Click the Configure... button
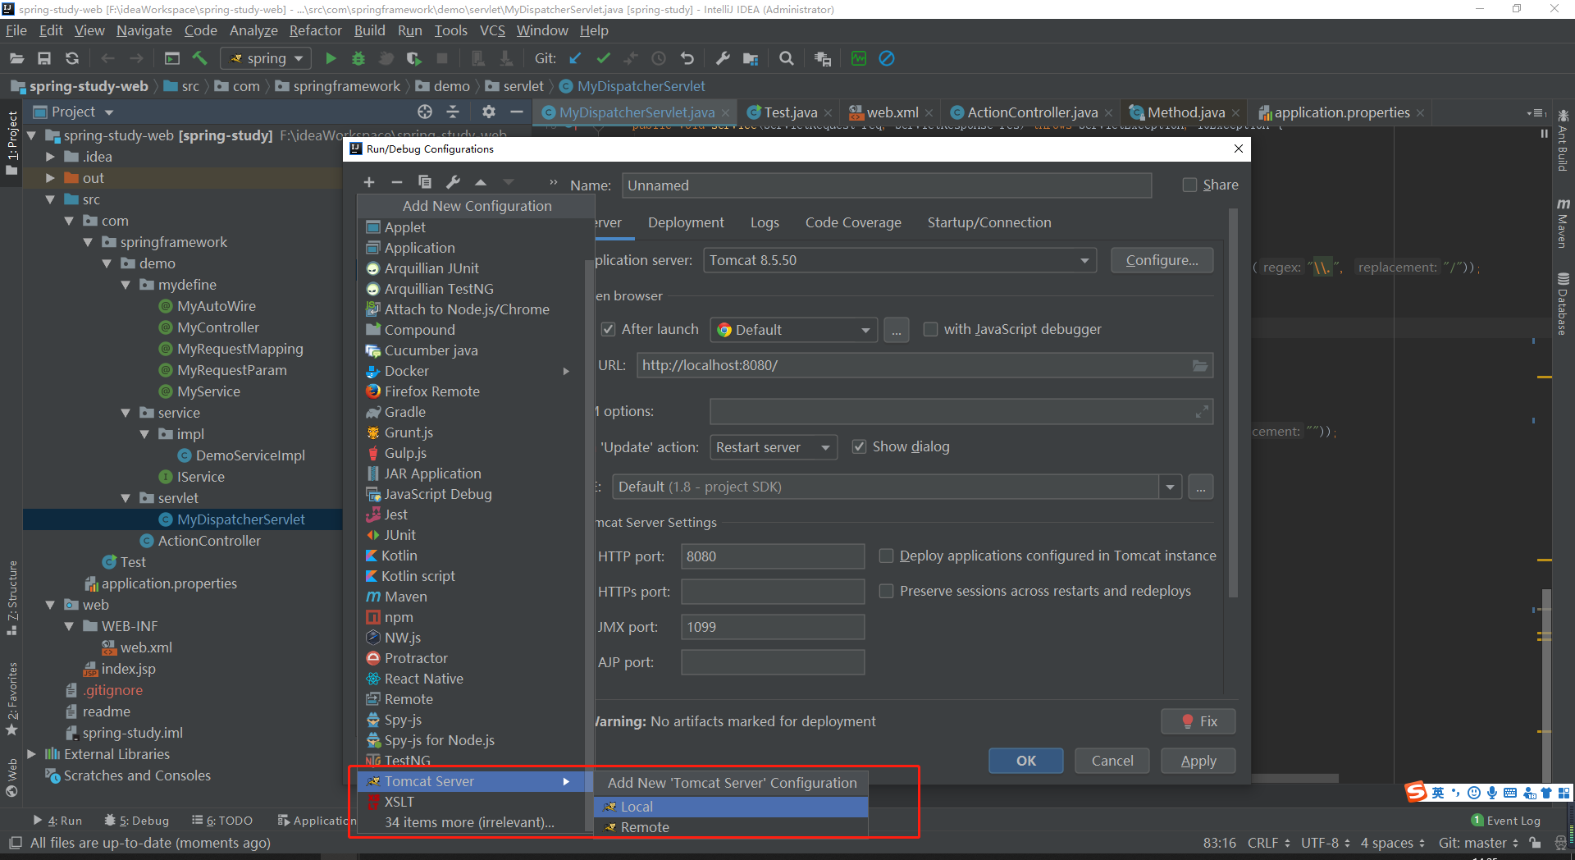The image size is (1575, 860). pos(1162,260)
